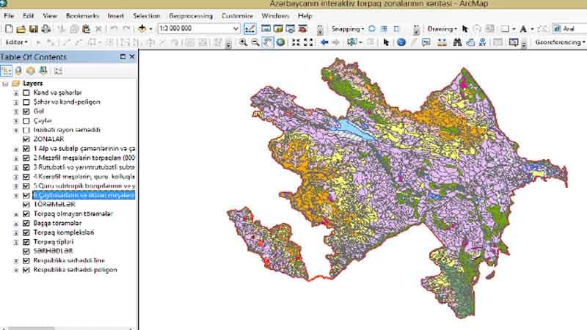
Task: Open the map scale dropdown
Action: coord(236,29)
